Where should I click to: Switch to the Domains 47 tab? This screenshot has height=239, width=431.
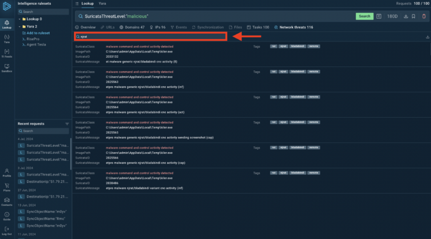point(132,27)
